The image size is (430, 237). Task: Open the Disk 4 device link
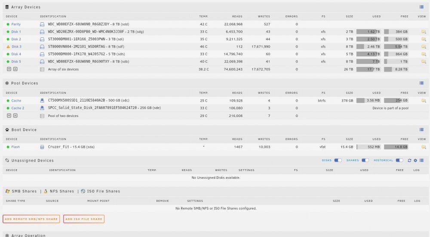pyautogui.click(x=16, y=54)
